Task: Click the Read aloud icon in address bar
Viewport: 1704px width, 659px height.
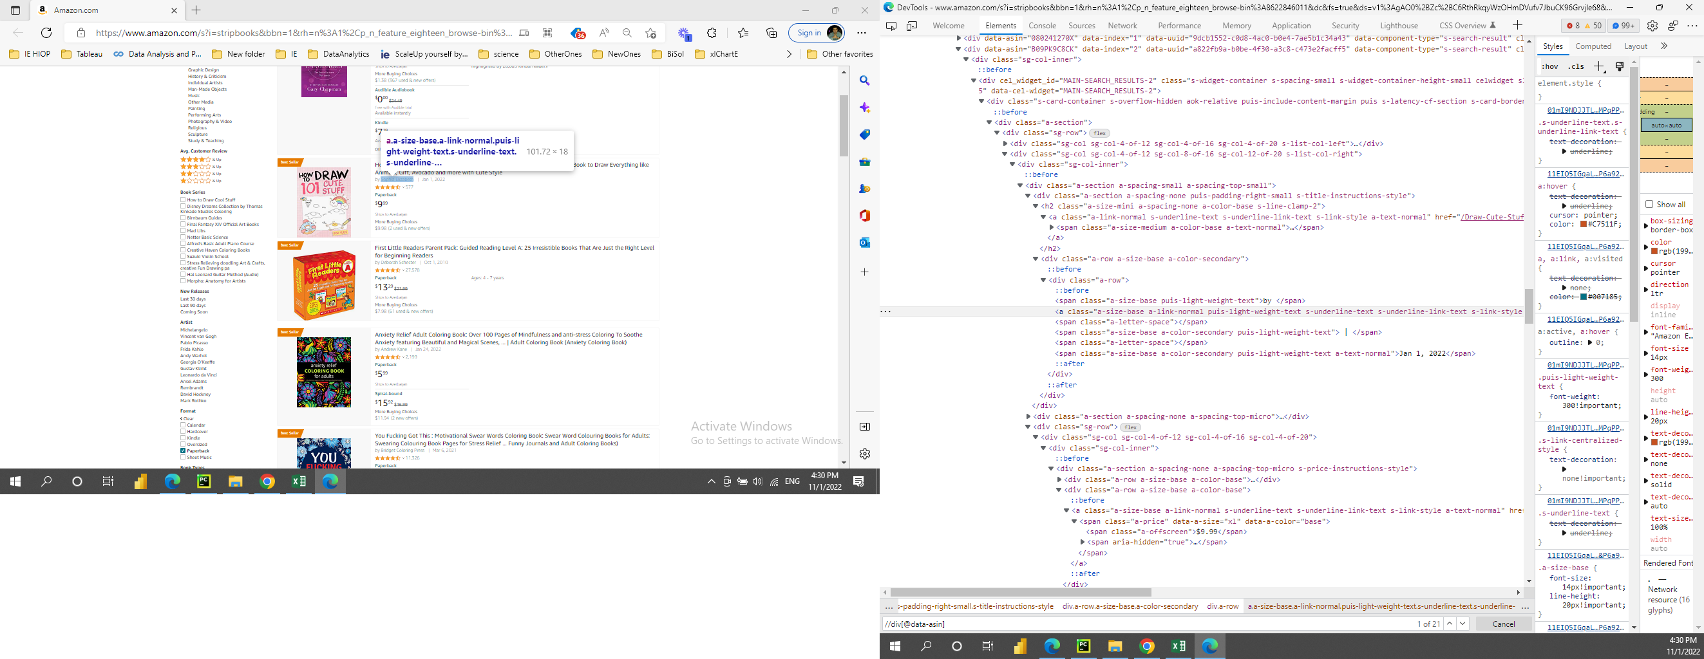Action: tap(604, 32)
